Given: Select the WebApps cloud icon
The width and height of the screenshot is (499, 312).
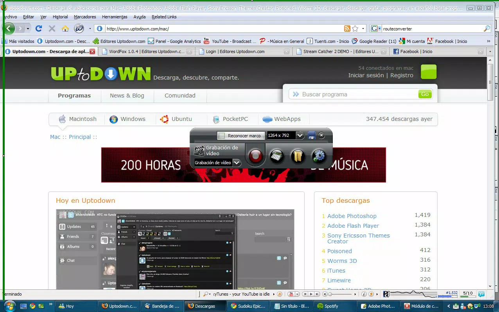Looking at the screenshot, I should point(267,119).
